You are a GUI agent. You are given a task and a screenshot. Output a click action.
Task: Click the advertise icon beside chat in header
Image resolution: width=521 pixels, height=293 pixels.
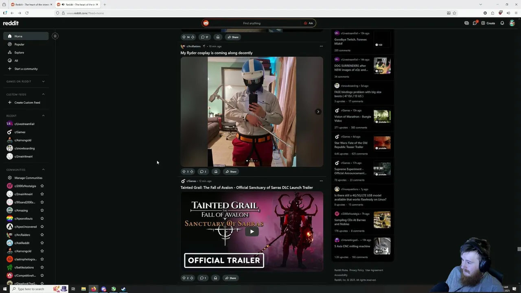(466, 23)
